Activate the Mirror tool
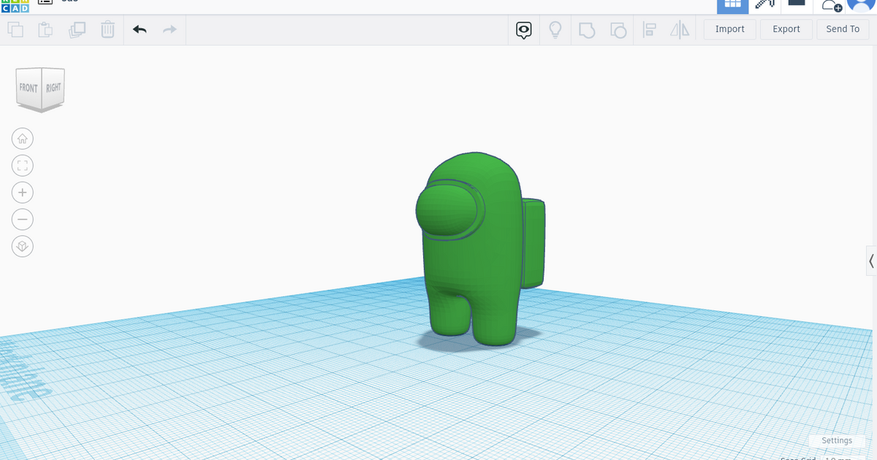This screenshot has width=877, height=460. point(679,29)
